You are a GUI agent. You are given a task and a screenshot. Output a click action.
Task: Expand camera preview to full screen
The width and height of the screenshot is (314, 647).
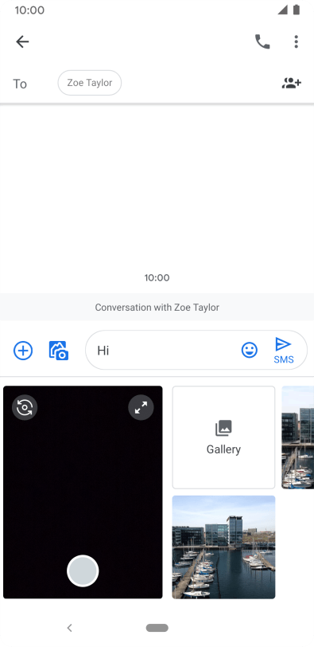tap(141, 408)
